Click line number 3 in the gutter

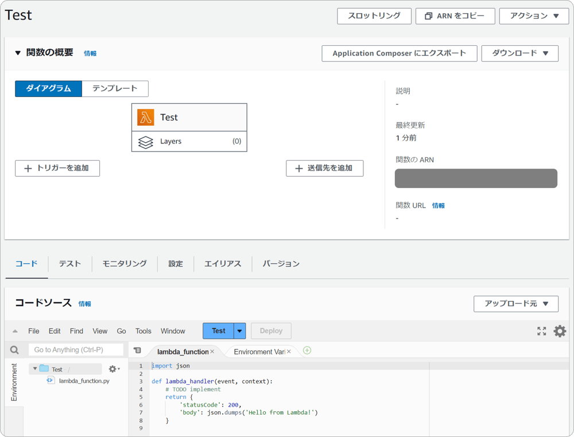(x=141, y=381)
